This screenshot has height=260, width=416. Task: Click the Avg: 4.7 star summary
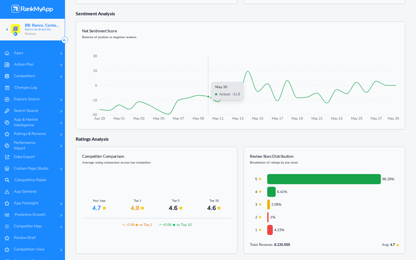coord(391,245)
